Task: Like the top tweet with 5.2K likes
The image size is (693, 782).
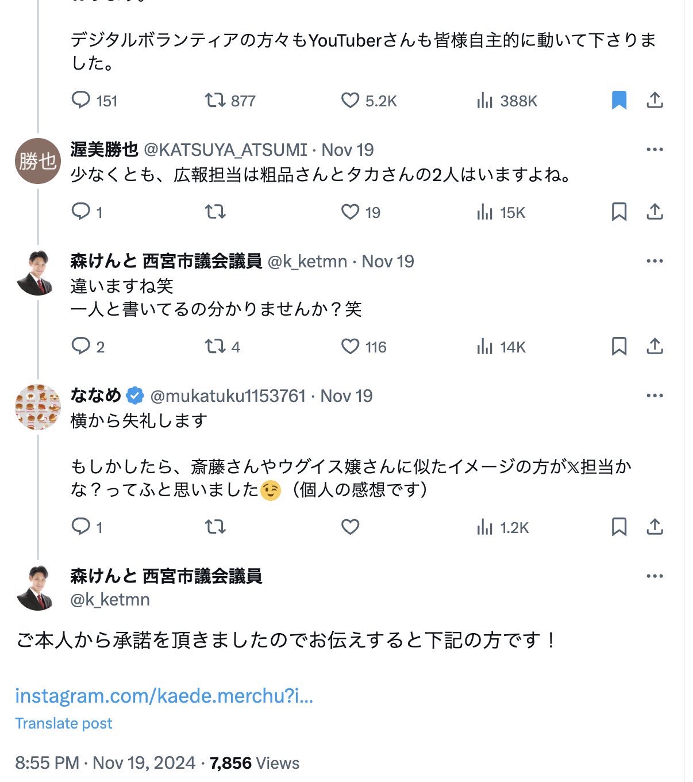Action: 350,101
